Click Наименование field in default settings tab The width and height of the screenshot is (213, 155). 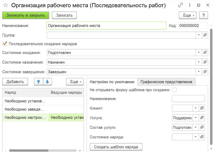[x=188, y=98]
